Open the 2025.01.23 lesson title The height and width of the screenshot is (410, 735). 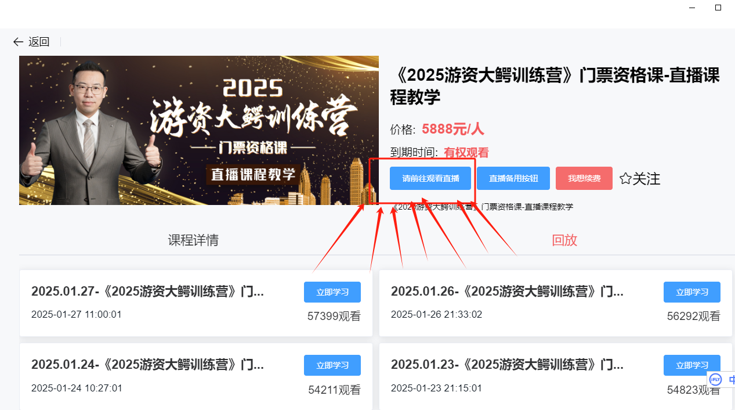tap(507, 365)
